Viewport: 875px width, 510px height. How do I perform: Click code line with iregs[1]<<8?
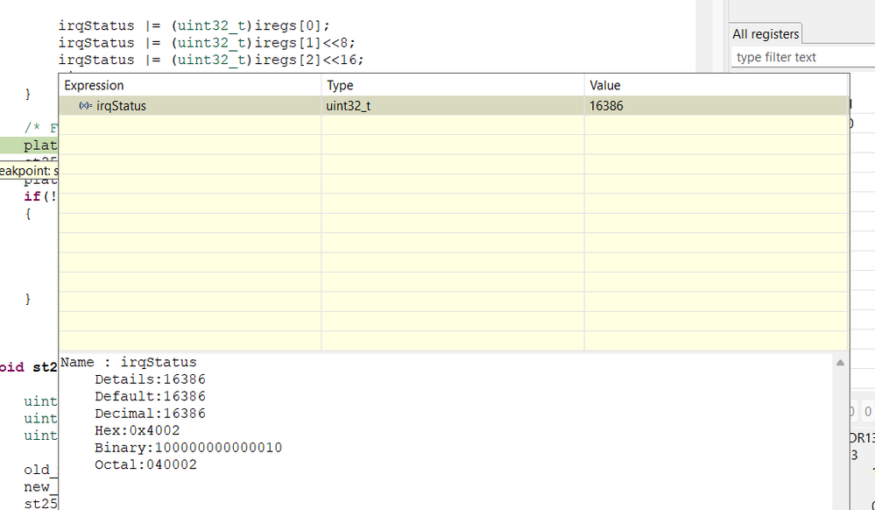pos(207,42)
